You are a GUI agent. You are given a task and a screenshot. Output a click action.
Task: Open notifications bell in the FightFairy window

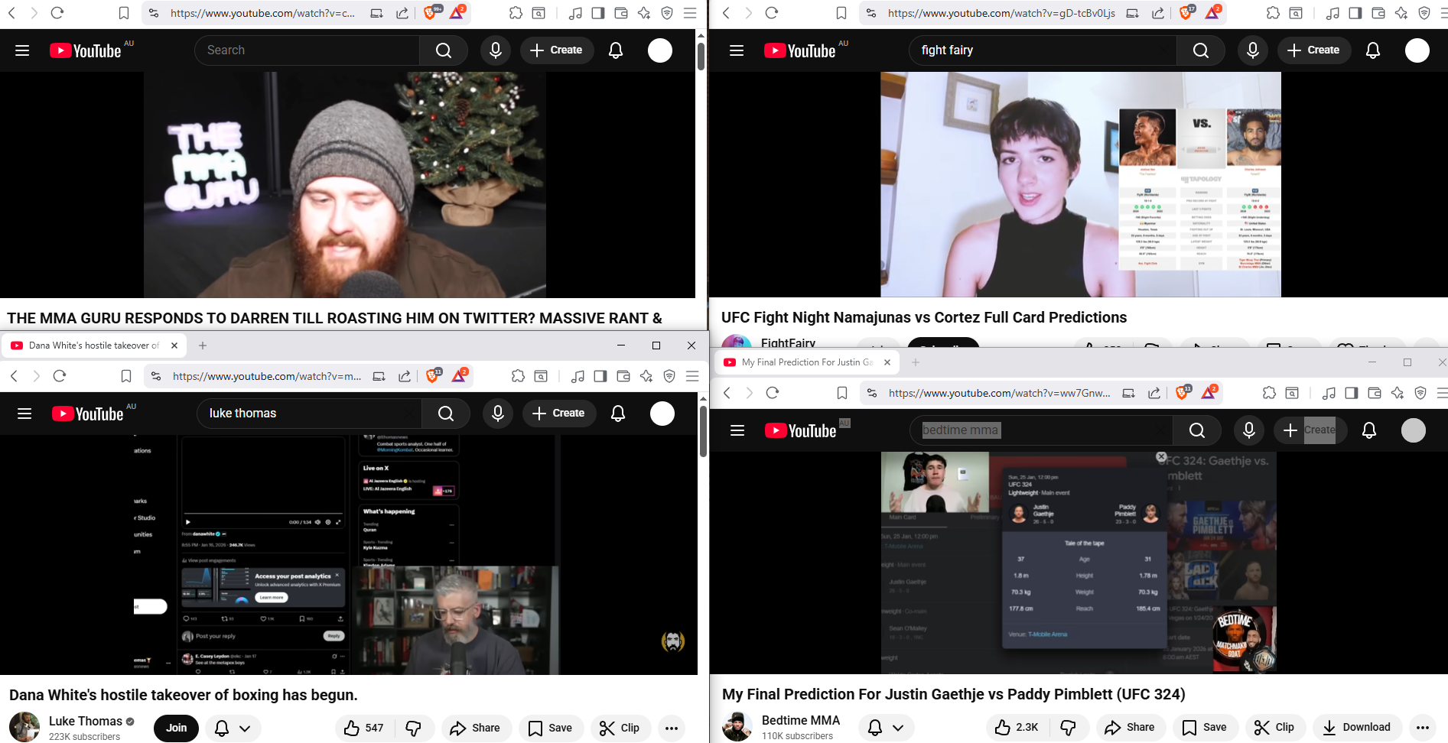pos(1373,50)
